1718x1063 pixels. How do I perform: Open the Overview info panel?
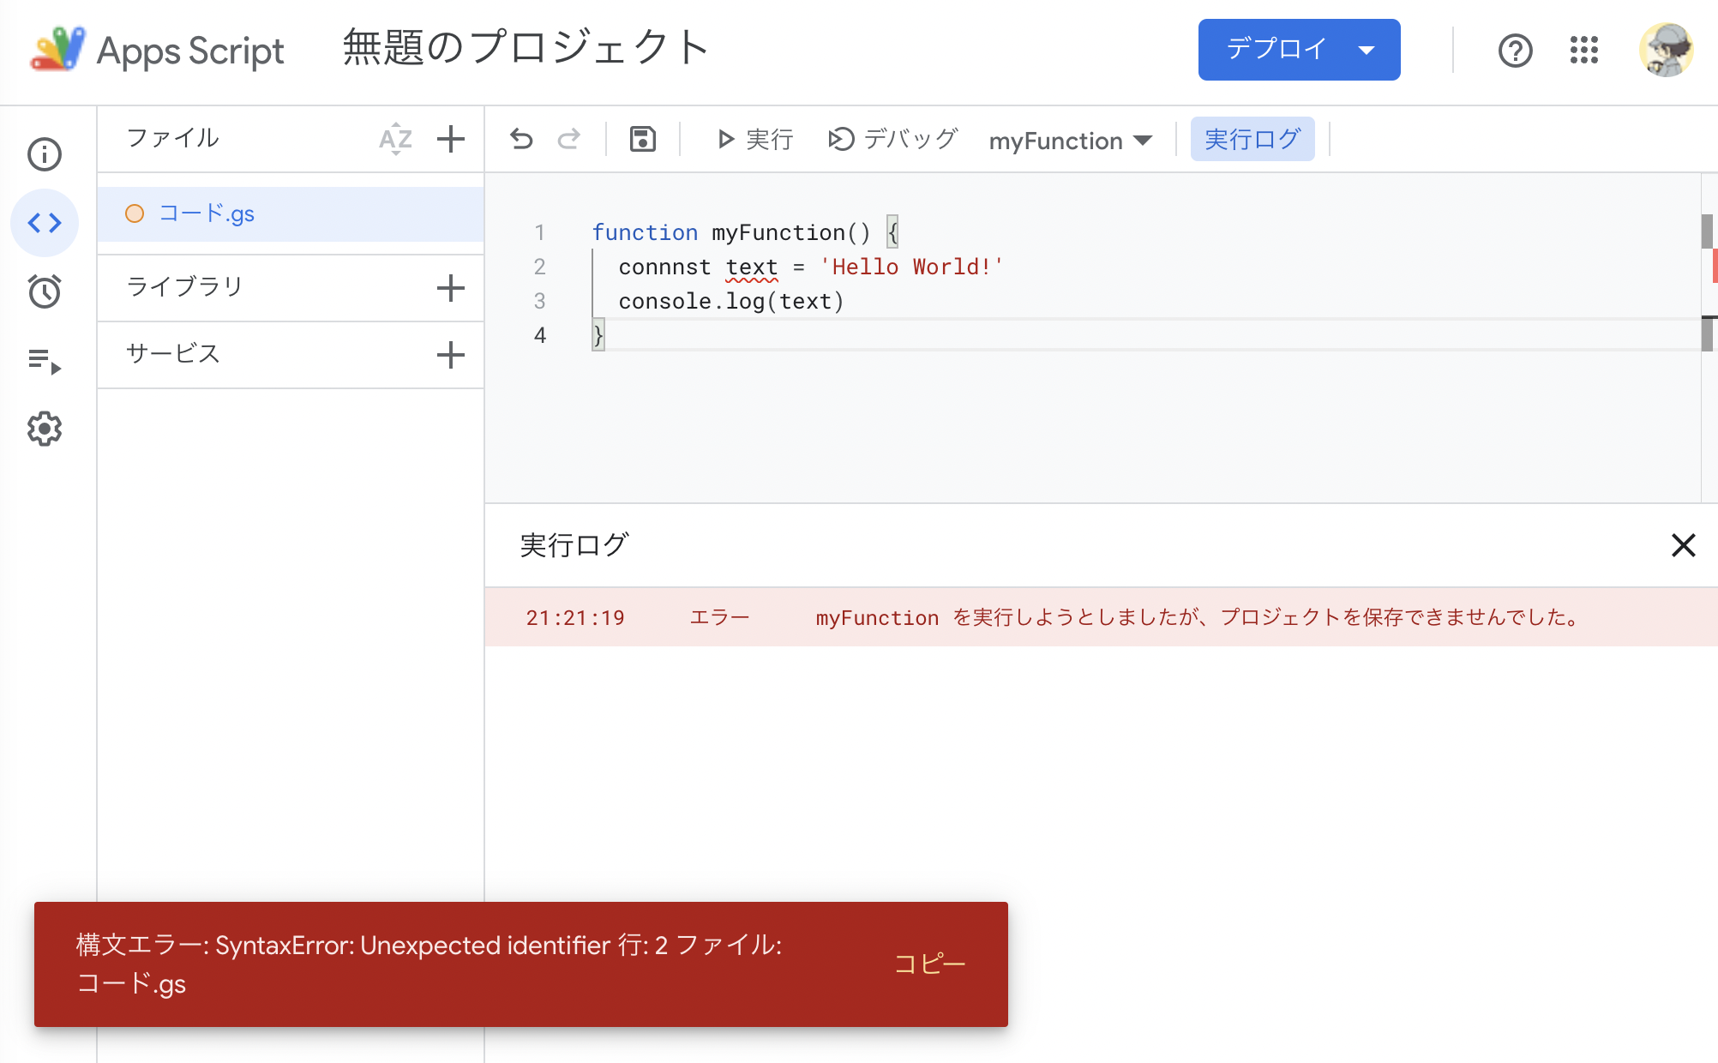44,154
